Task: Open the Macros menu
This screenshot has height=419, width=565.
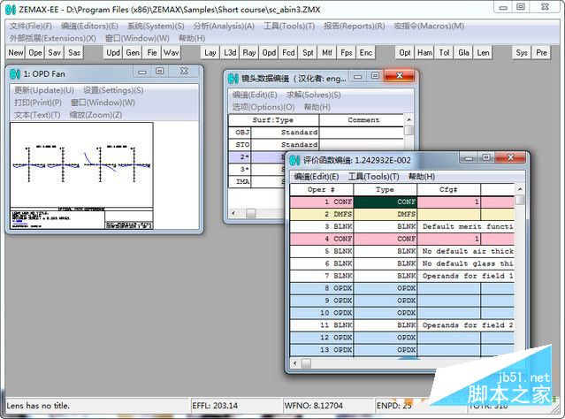Action: tap(429, 27)
